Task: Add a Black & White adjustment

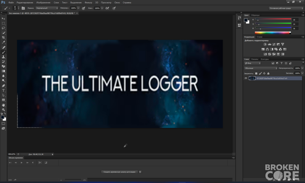Action: [272, 49]
